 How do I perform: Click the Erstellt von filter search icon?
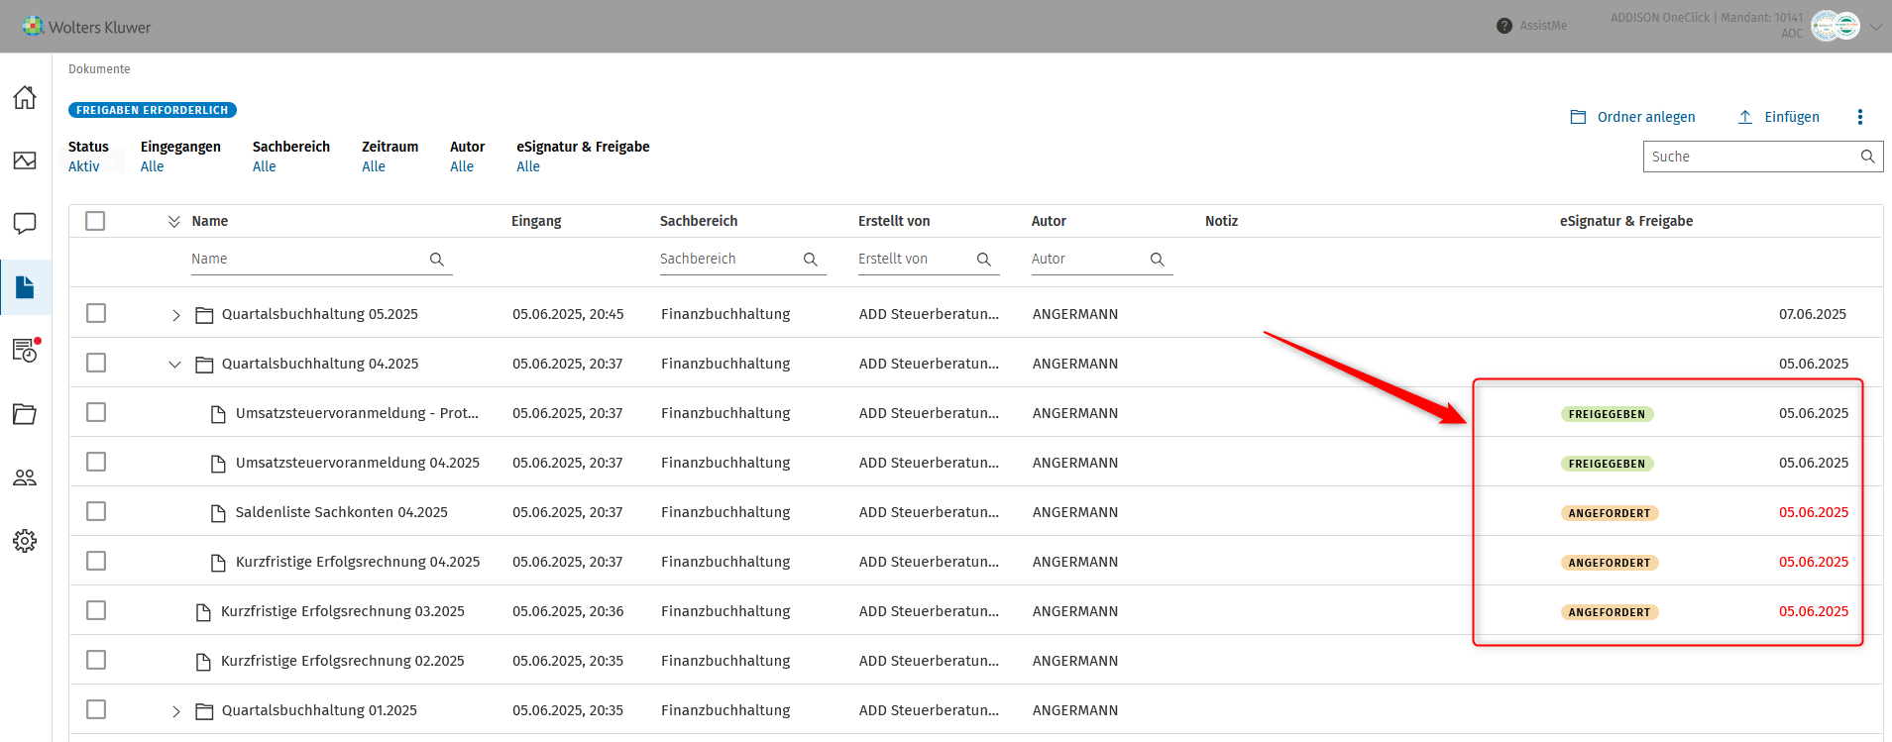pyautogui.click(x=984, y=260)
